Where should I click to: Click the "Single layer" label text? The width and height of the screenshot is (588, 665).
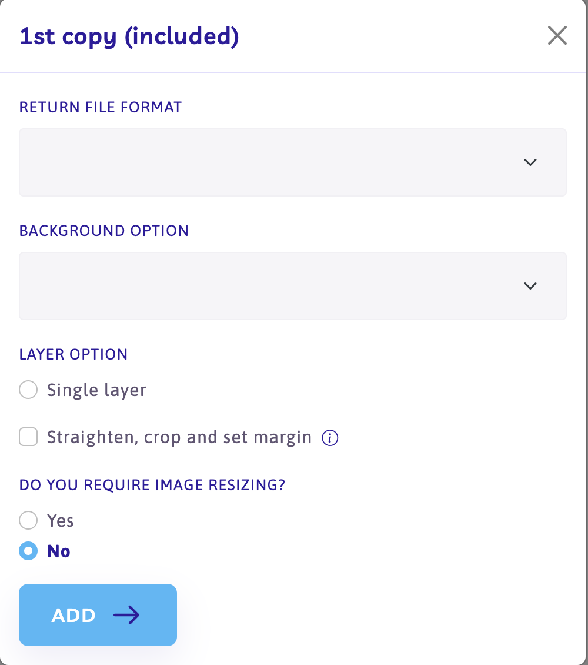click(96, 390)
